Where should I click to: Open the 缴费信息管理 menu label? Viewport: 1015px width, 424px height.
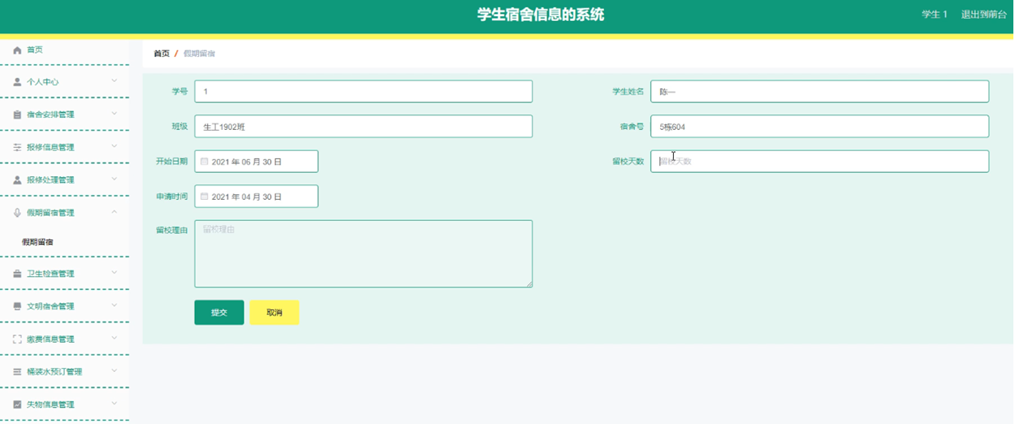[50, 339]
